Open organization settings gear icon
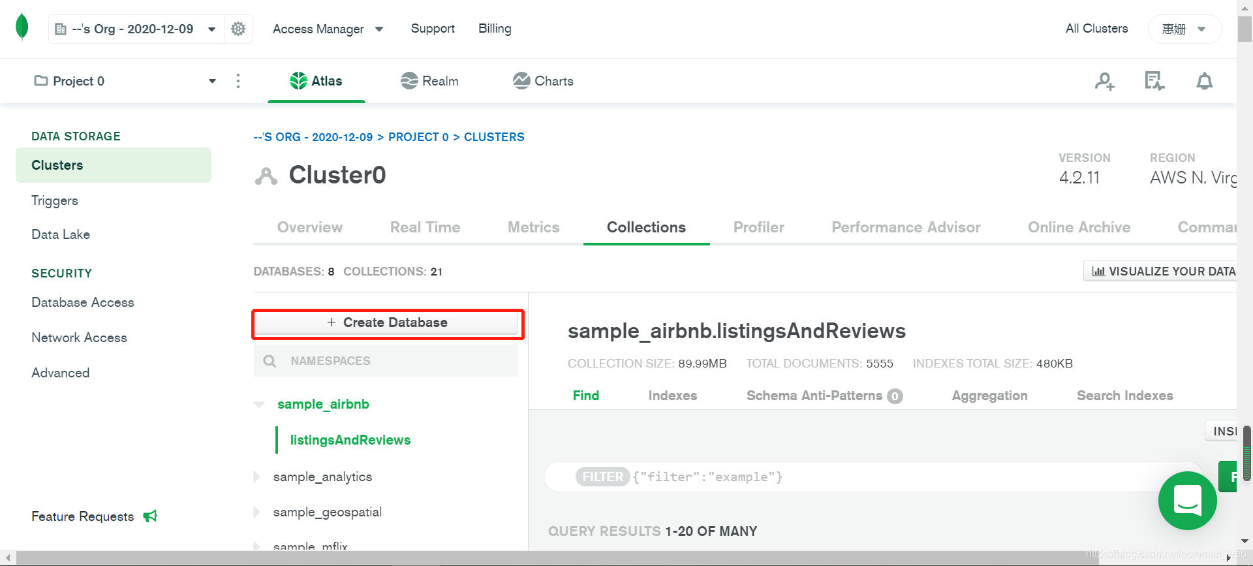 [238, 29]
